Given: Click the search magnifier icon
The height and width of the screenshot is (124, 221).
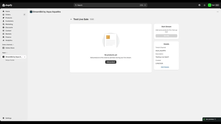Looking at the screenshot, I should tap(76, 5).
